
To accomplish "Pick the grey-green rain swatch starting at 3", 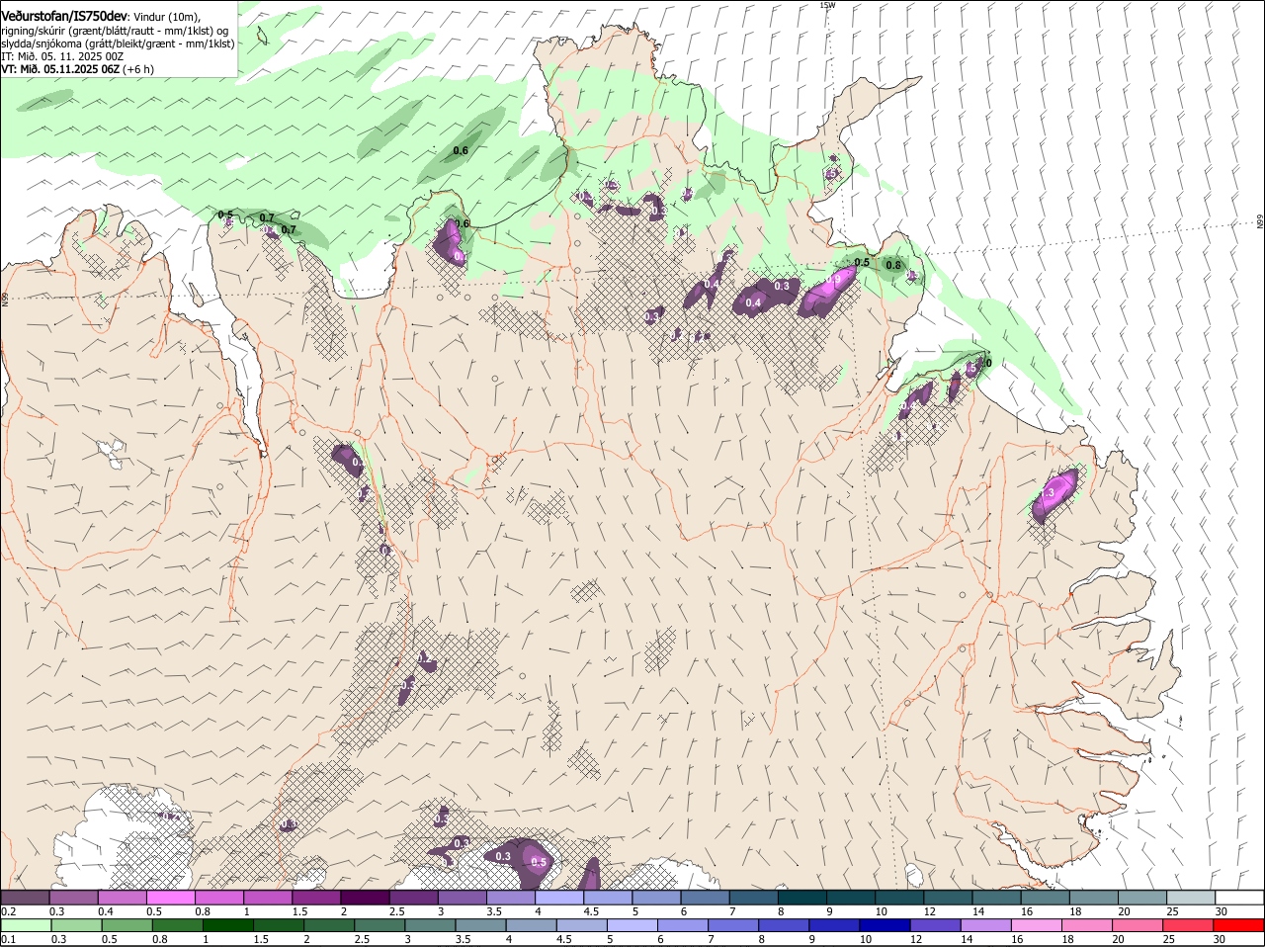I will pos(430,925).
